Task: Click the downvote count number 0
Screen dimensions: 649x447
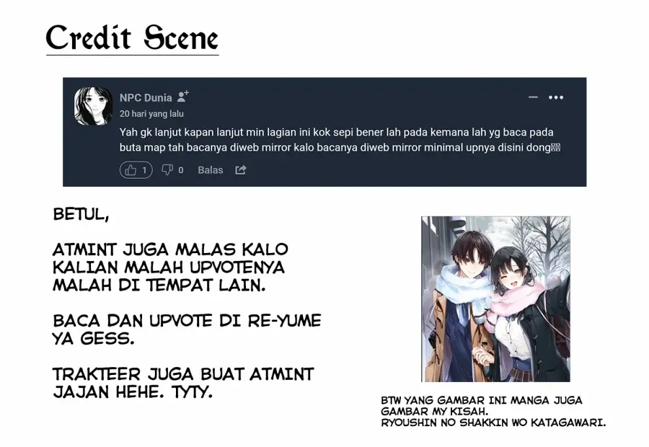Action: 181,170
